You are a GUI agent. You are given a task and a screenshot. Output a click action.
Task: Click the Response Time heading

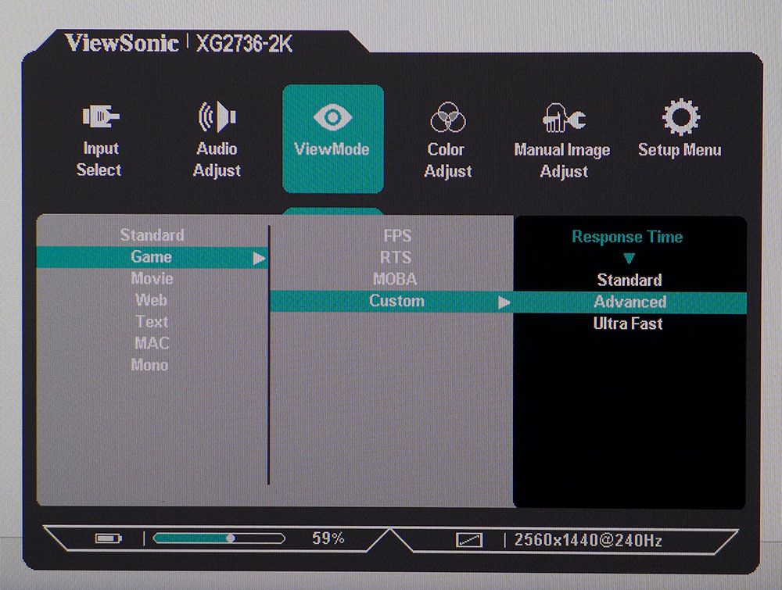pyautogui.click(x=627, y=236)
